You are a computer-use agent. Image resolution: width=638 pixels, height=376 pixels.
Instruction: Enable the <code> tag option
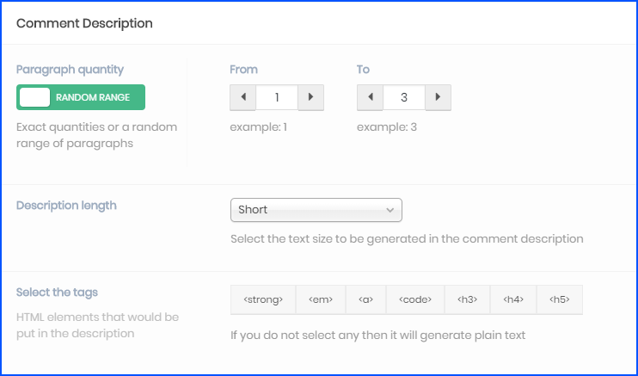coord(414,299)
